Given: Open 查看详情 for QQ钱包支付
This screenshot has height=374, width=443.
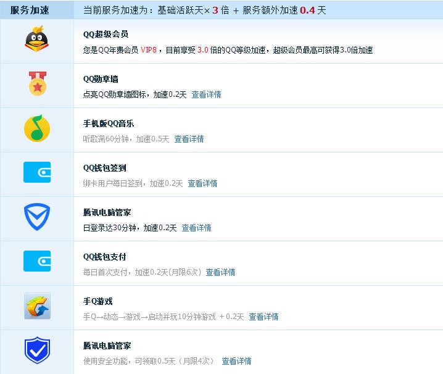Looking at the screenshot, I should [220, 272].
